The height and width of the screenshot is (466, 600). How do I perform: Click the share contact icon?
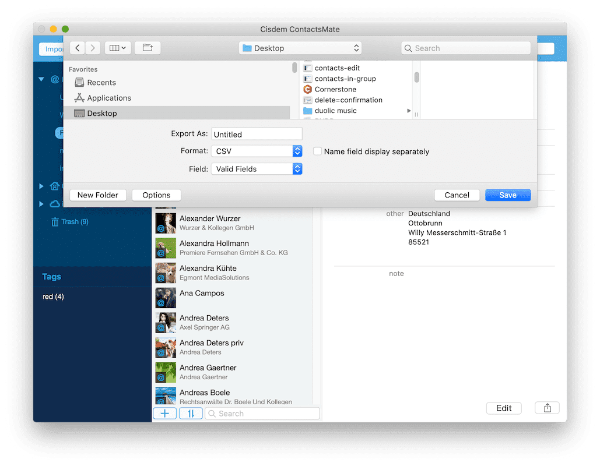[547, 408]
